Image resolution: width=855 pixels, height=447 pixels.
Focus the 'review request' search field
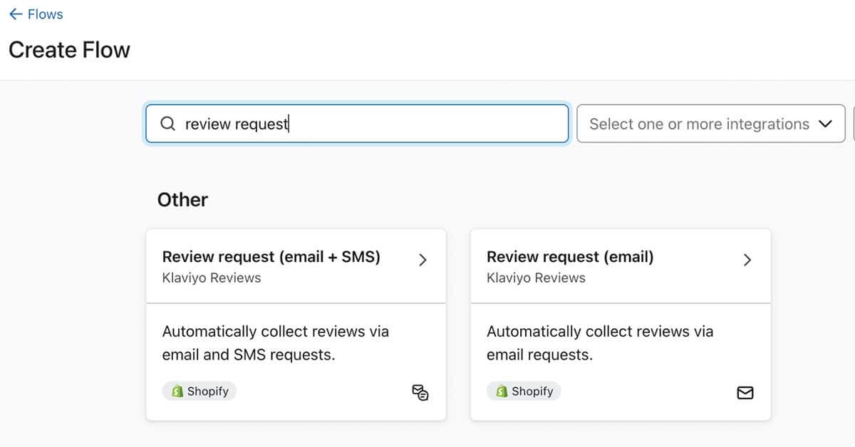point(357,124)
